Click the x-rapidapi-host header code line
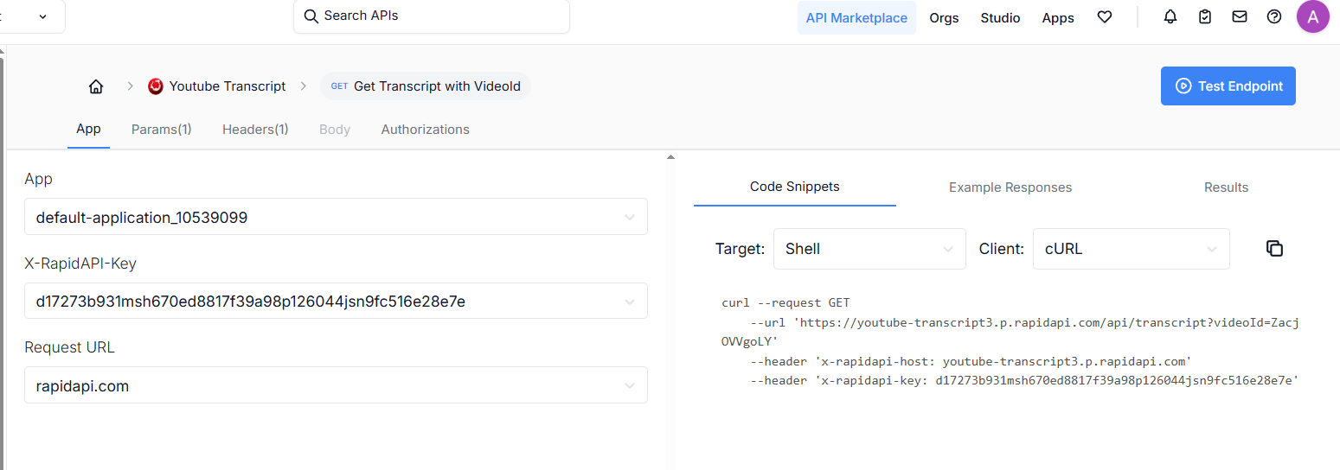This screenshot has height=470, width=1340. tap(971, 361)
